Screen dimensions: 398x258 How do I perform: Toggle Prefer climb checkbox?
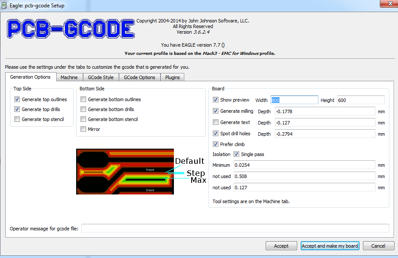click(x=215, y=144)
